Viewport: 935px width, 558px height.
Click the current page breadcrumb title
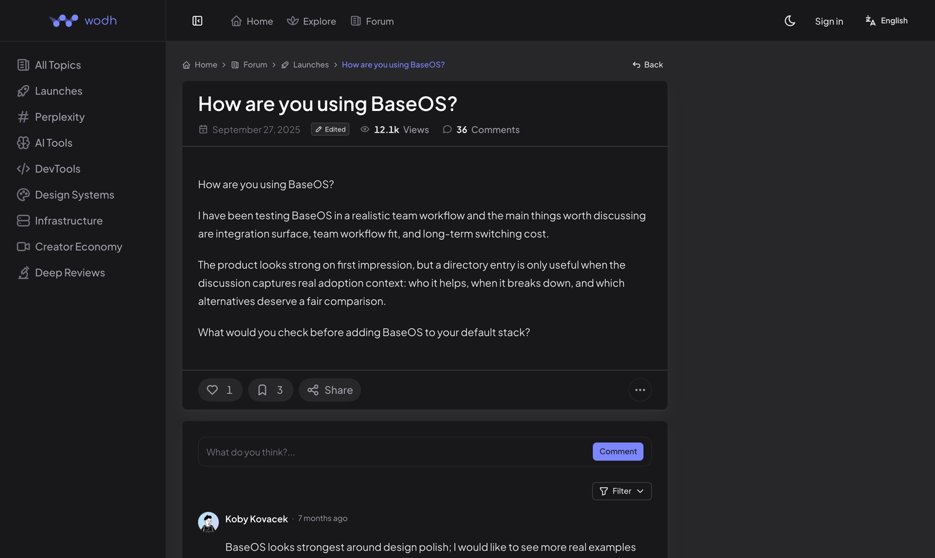coord(393,65)
